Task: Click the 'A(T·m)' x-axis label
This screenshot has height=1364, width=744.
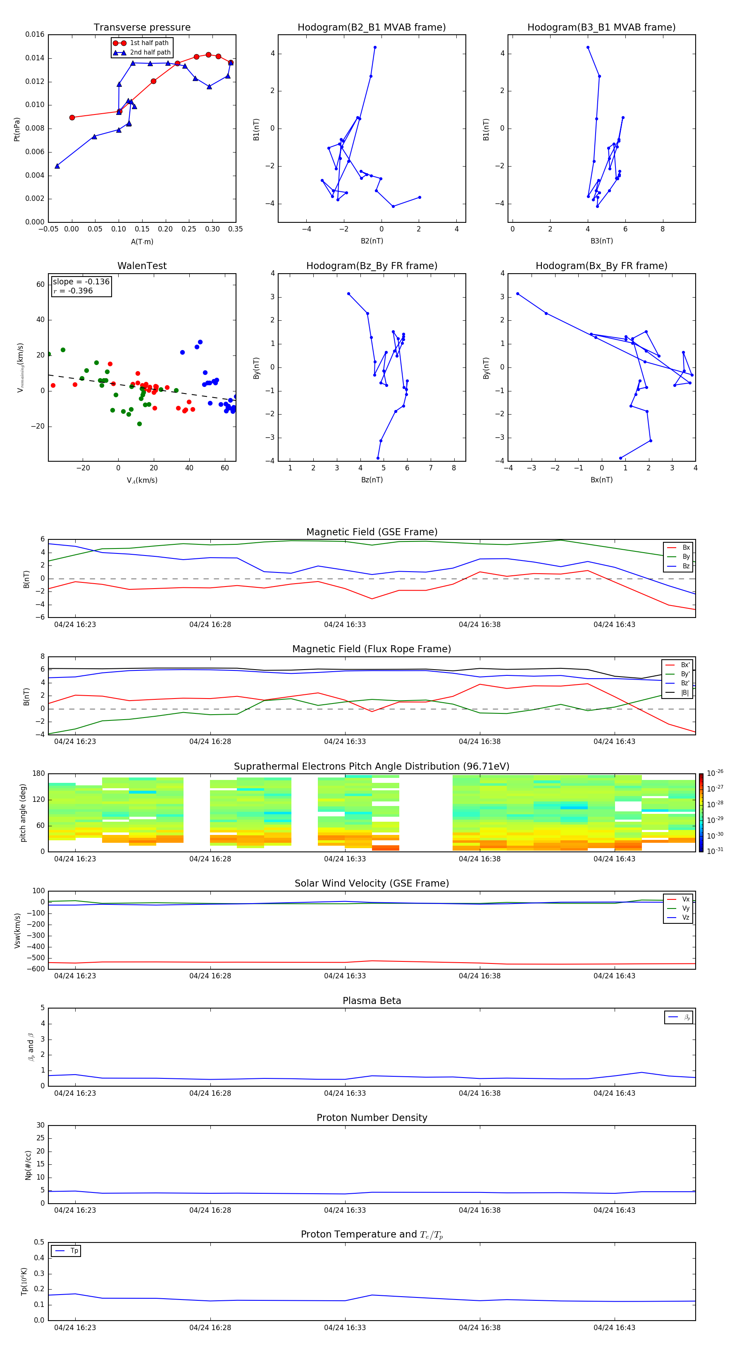Action: tap(142, 241)
